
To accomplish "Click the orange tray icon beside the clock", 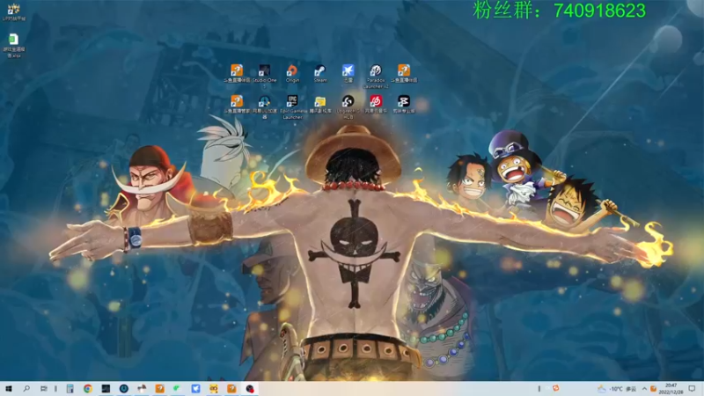I will pos(654,388).
